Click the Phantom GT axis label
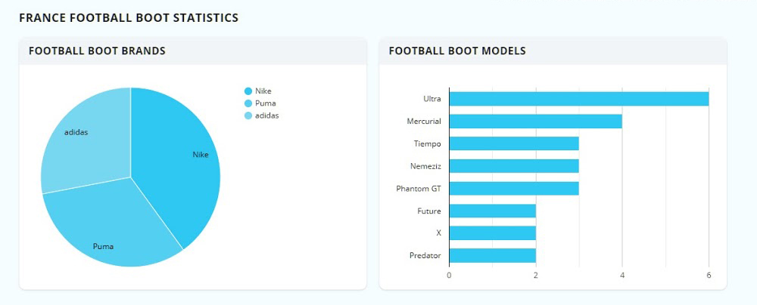 tap(418, 188)
